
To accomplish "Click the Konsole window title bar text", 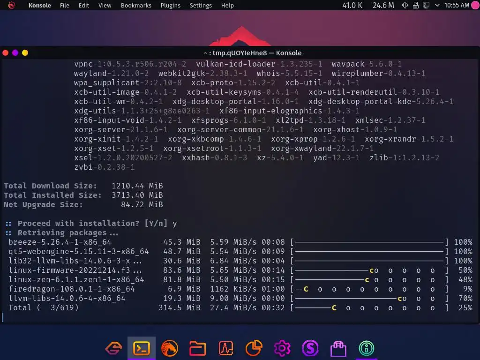I will point(253,53).
